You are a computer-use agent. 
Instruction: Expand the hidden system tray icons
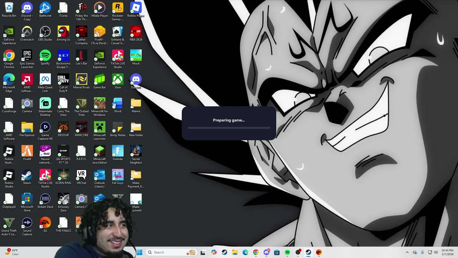click(x=407, y=252)
